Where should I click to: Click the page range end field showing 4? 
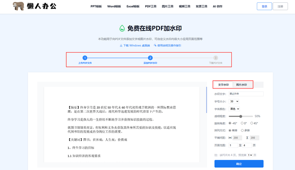(247, 145)
